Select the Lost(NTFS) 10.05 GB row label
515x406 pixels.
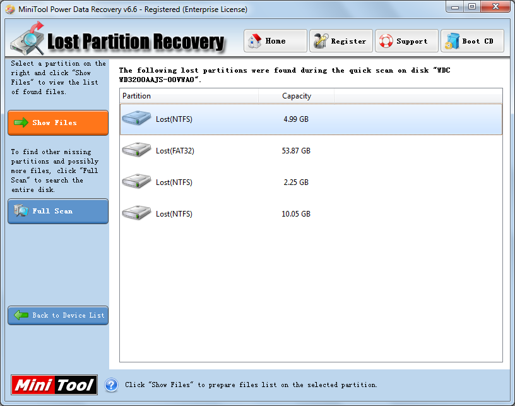(174, 214)
